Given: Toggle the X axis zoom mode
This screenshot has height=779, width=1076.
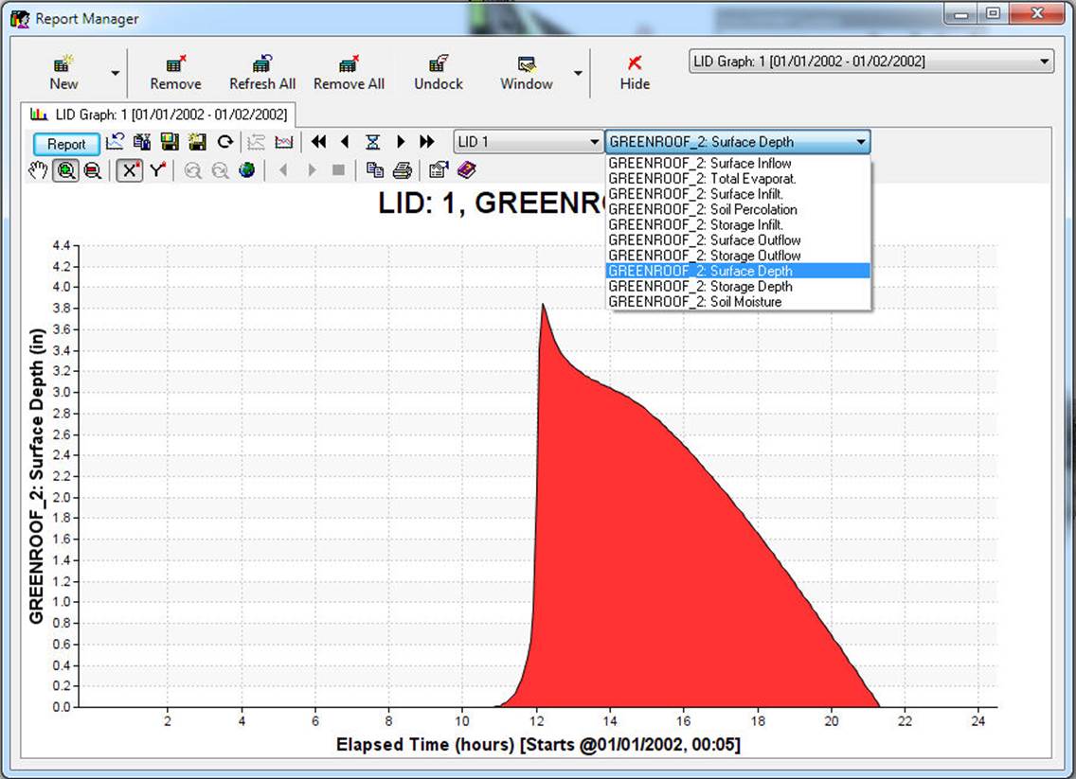Looking at the screenshot, I should coord(128,169).
